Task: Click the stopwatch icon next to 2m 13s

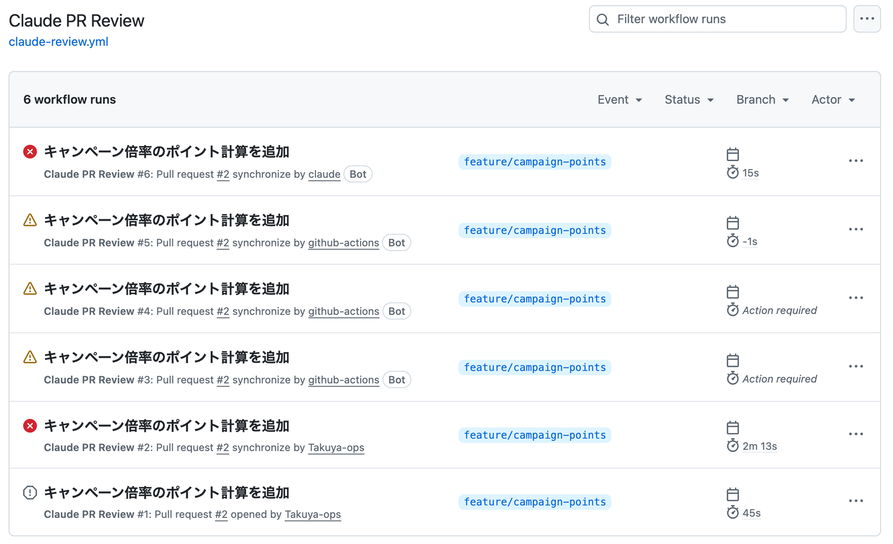Action: click(733, 445)
